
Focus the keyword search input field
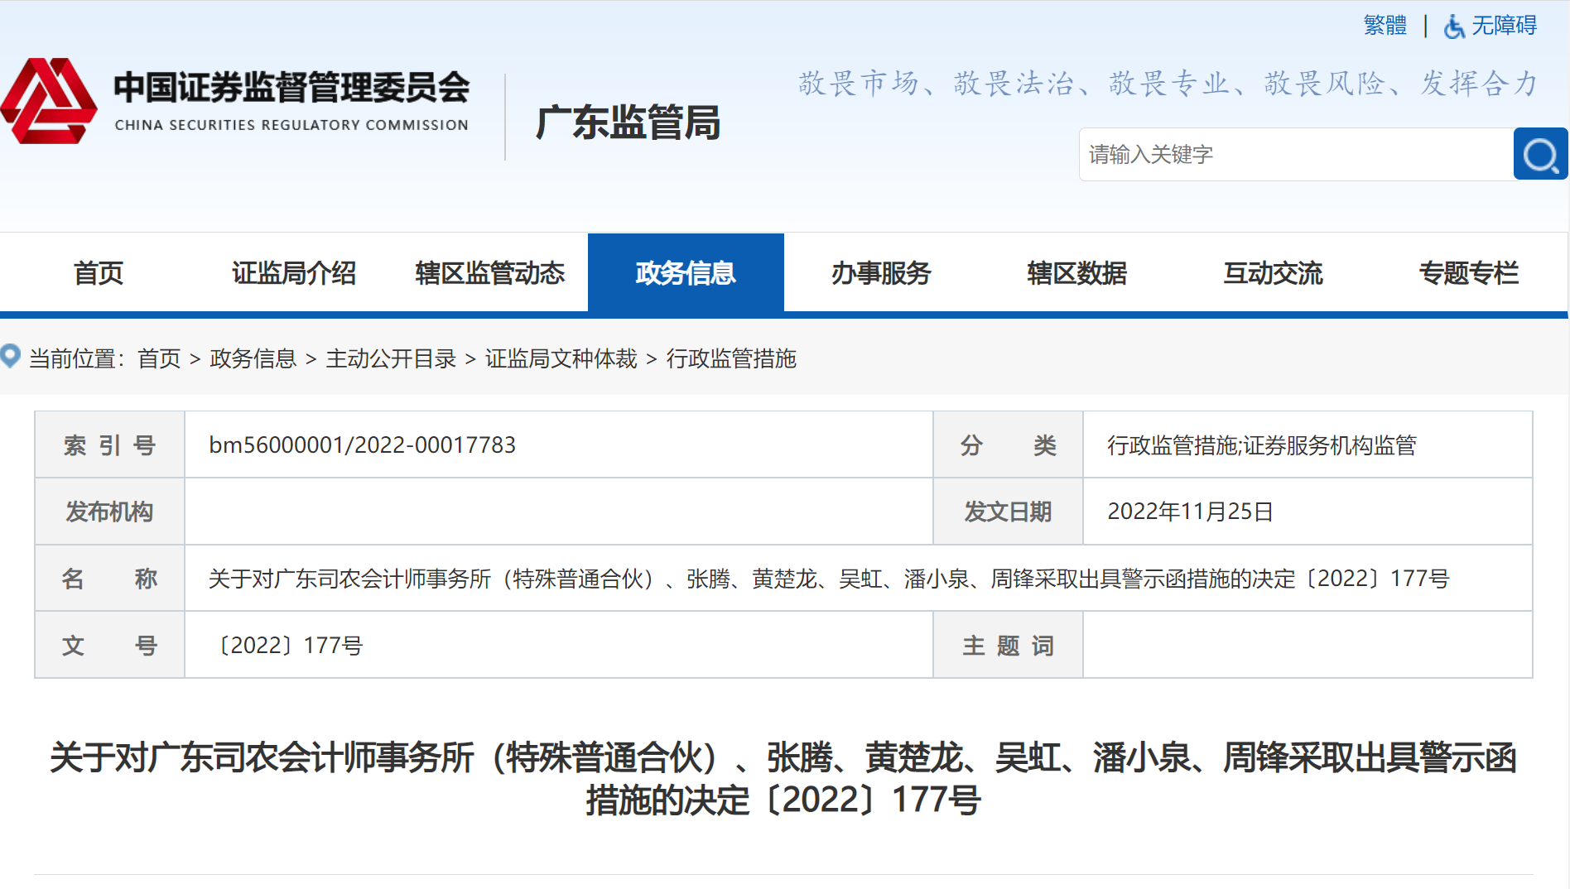[x=1295, y=155]
